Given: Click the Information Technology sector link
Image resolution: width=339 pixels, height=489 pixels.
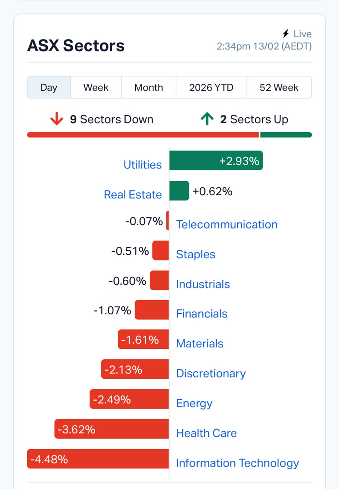Looking at the screenshot, I should (237, 463).
